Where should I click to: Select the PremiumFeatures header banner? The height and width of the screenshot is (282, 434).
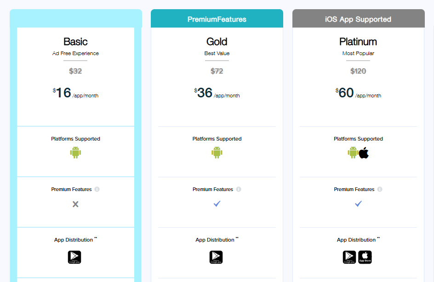pos(217,19)
